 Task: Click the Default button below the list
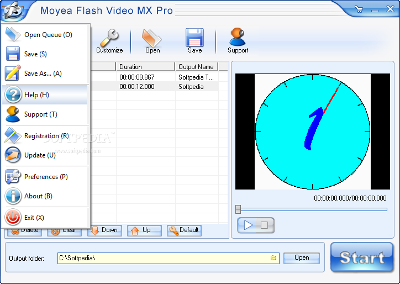click(184, 230)
